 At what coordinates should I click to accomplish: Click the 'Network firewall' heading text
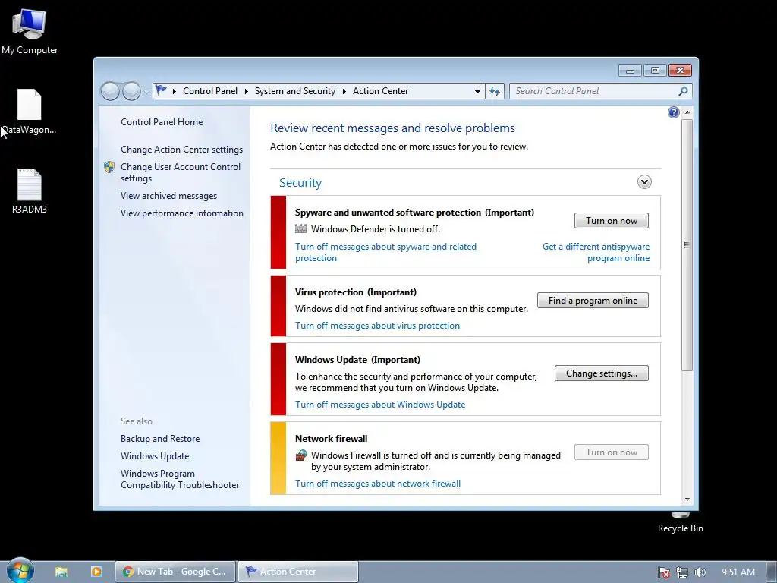pos(331,439)
